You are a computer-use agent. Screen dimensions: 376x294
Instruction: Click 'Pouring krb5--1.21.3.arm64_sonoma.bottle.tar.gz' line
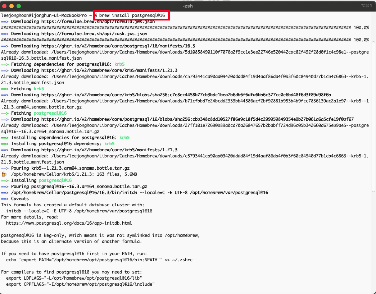click(x=65, y=168)
